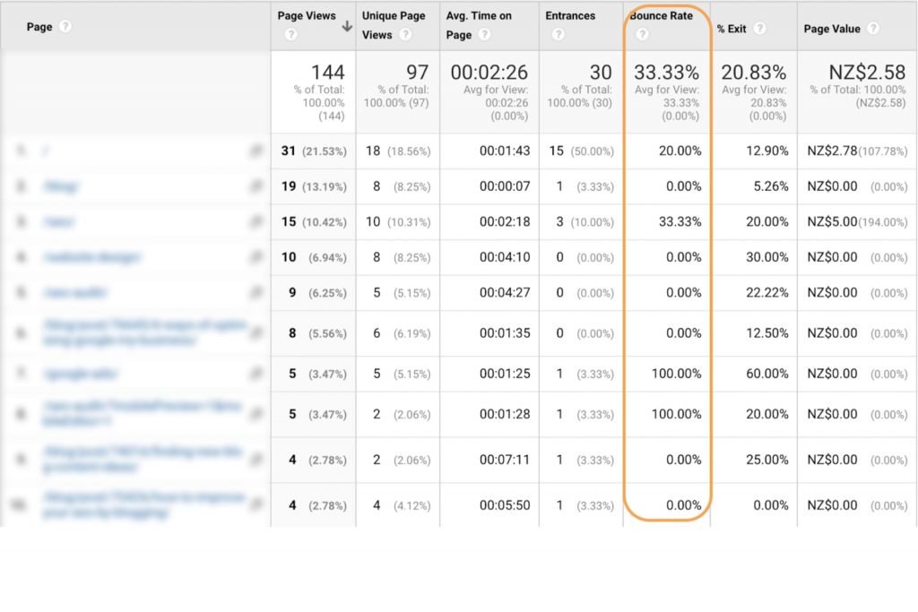Open pop-out icon in the 31 page views row
This screenshot has width=918, height=612.
[x=255, y=151]
